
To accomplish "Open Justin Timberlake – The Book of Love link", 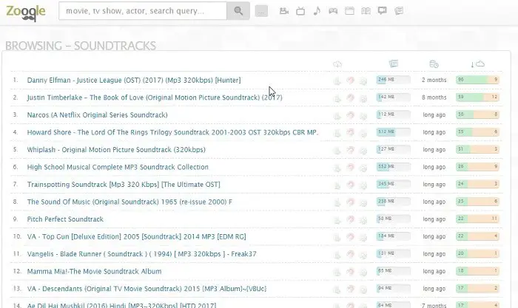I will (155, 97).
